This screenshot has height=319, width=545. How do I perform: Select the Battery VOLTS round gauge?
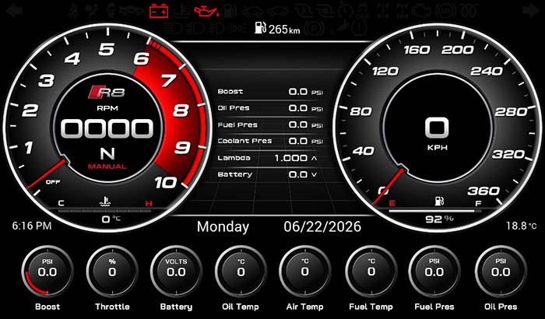(176, 271)
